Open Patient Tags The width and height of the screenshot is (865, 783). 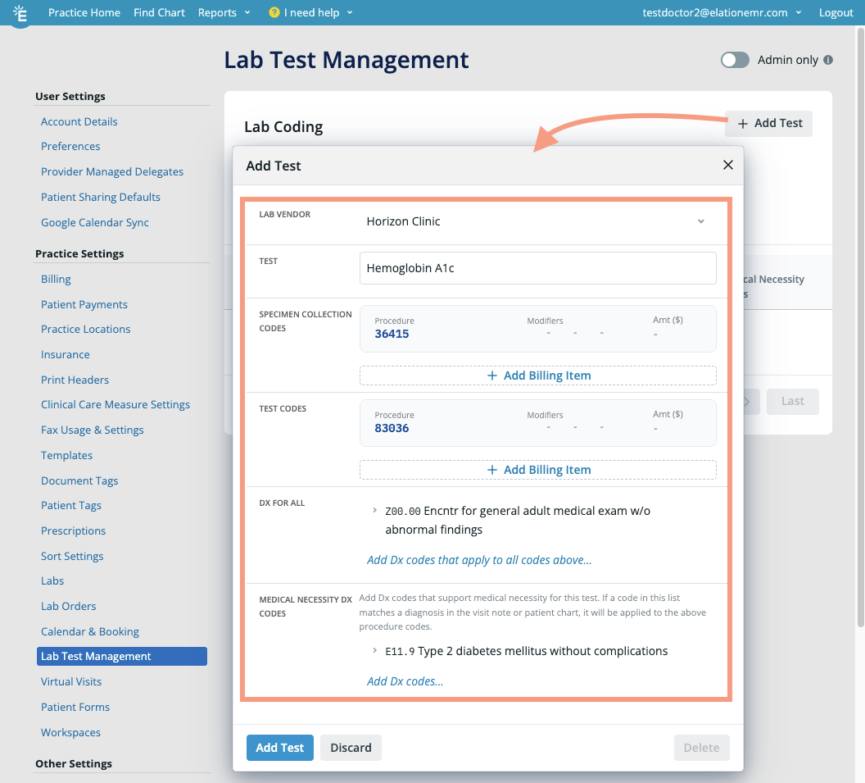tap(71, 506)
